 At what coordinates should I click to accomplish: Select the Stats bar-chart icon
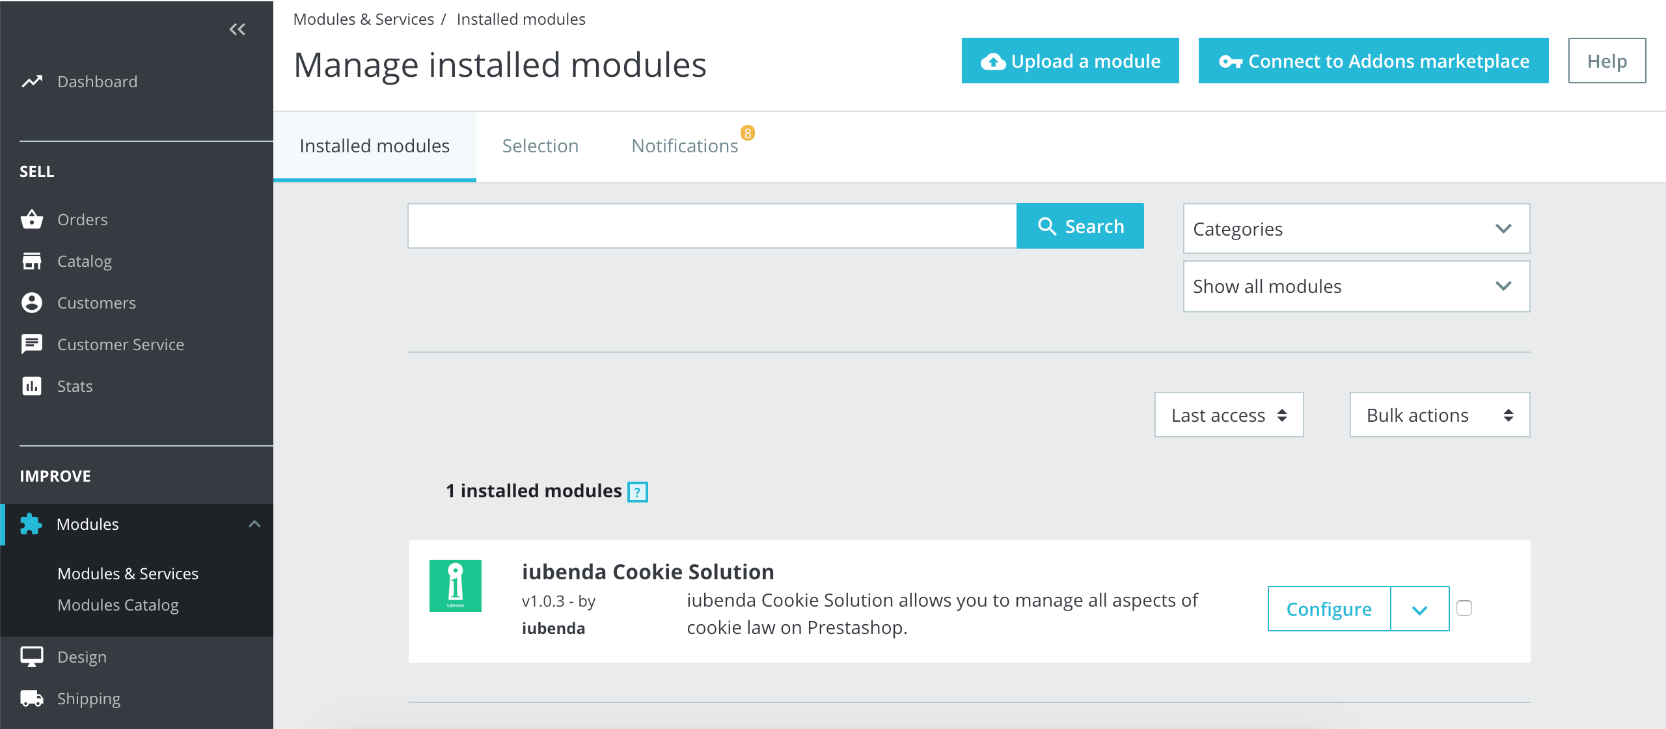click(32, 385)
